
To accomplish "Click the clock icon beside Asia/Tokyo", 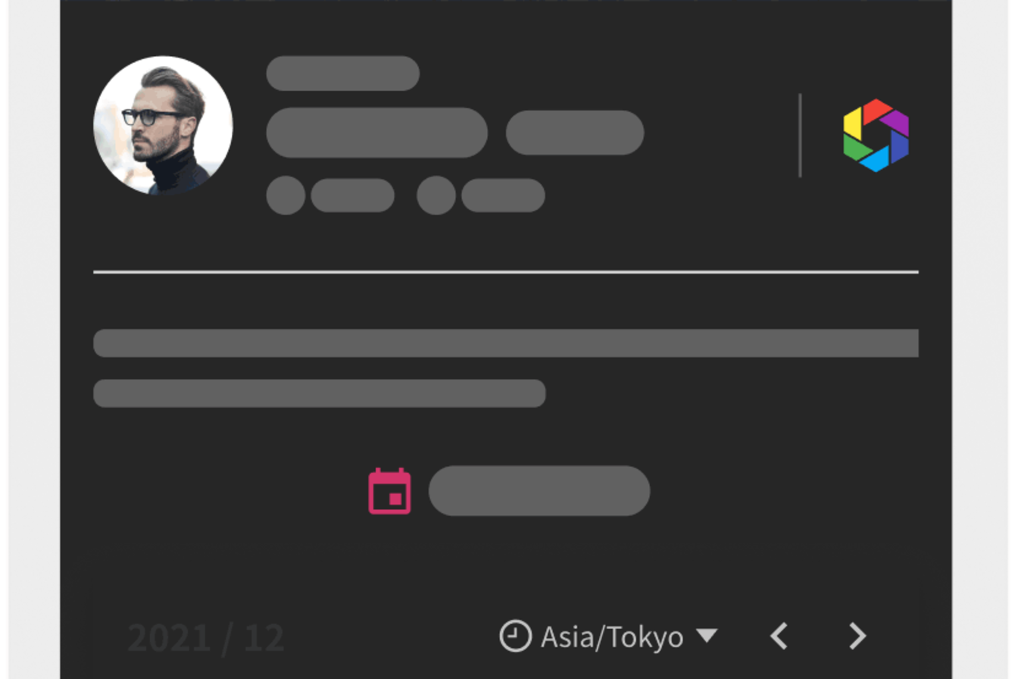I will 516,637.
